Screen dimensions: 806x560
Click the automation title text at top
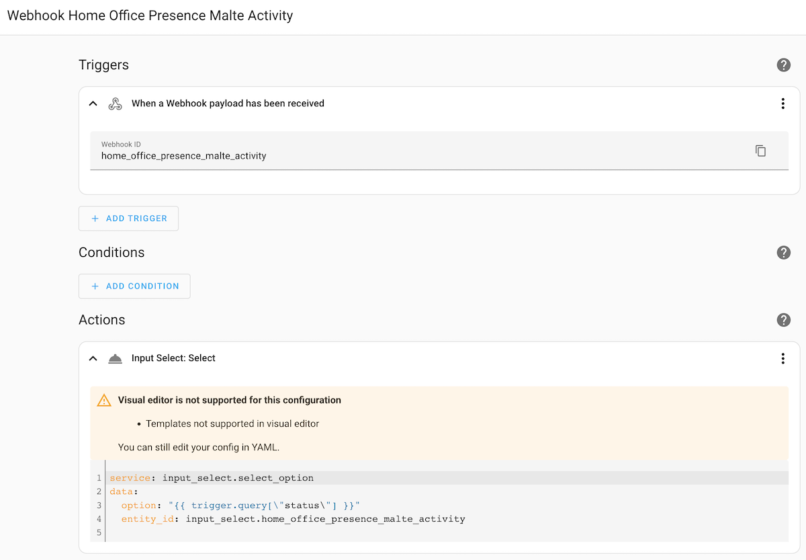pyautogui.click(x=150, y=15)
